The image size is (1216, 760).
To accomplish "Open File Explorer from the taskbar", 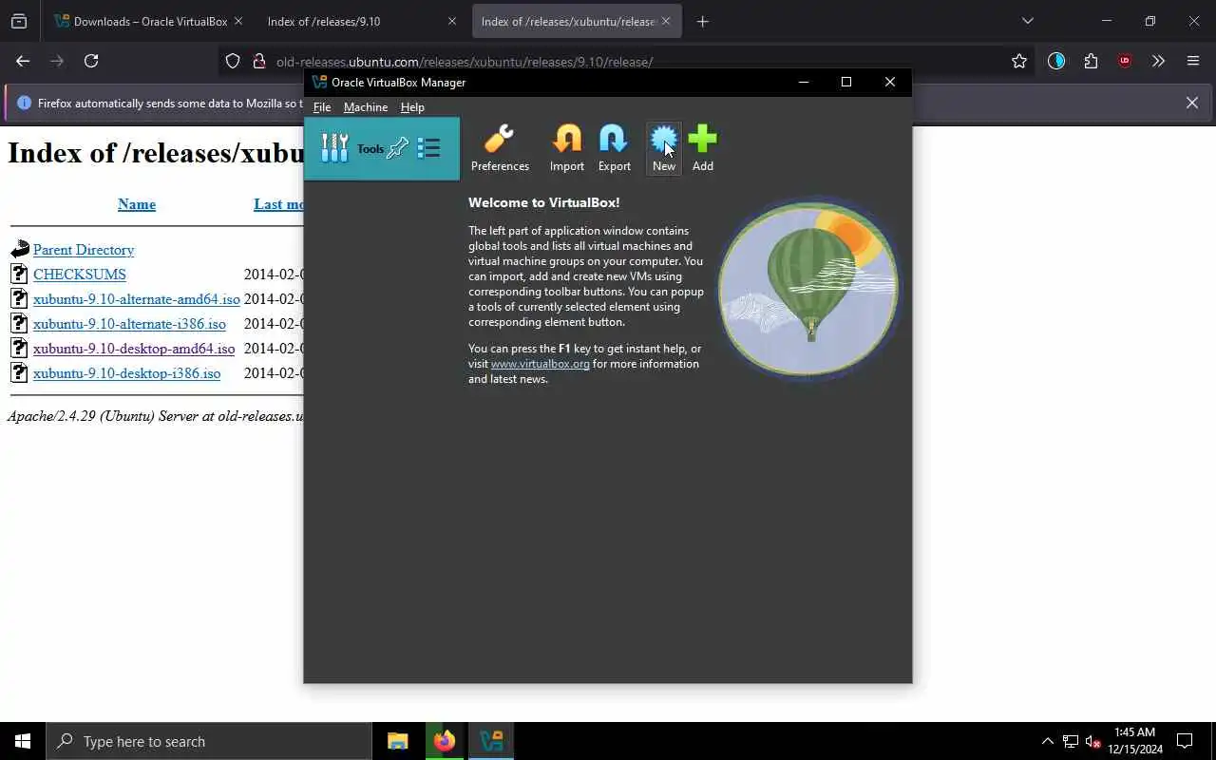I will pyautogui.click(x=397, y=741).
